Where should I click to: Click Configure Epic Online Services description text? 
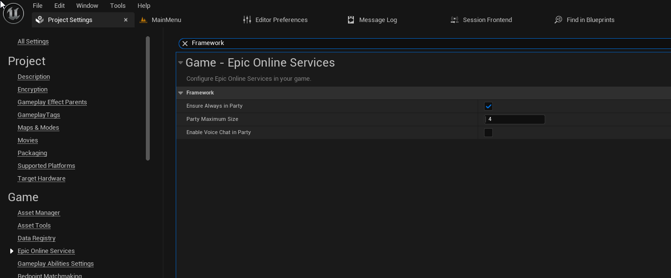[x=249, y=79]
